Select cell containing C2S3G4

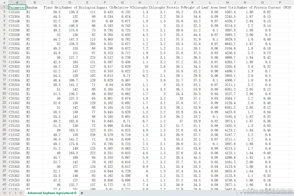click(x=17, y=16)
